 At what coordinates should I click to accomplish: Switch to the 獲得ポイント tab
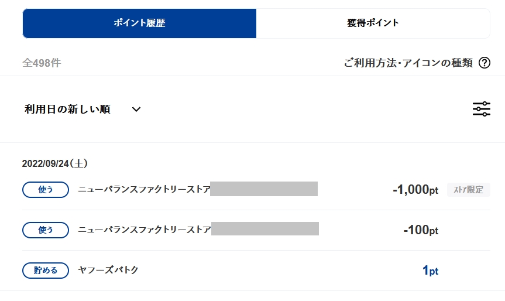point(373,23)
